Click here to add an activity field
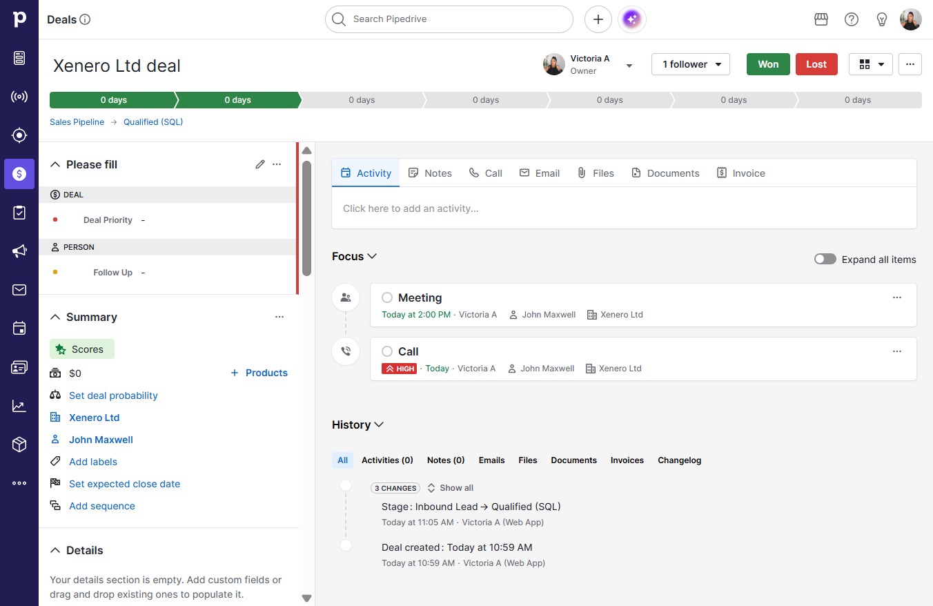The height and width of the screenshot is (606, 933). pyautogui.click(x=624, y=208)
